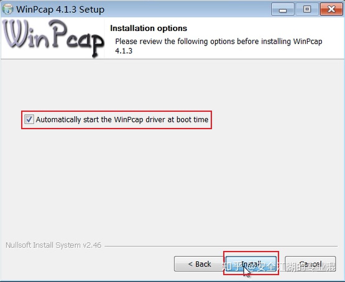Click the '4.1.3' version text under the heading
The image size is (345, 282).
124,51
